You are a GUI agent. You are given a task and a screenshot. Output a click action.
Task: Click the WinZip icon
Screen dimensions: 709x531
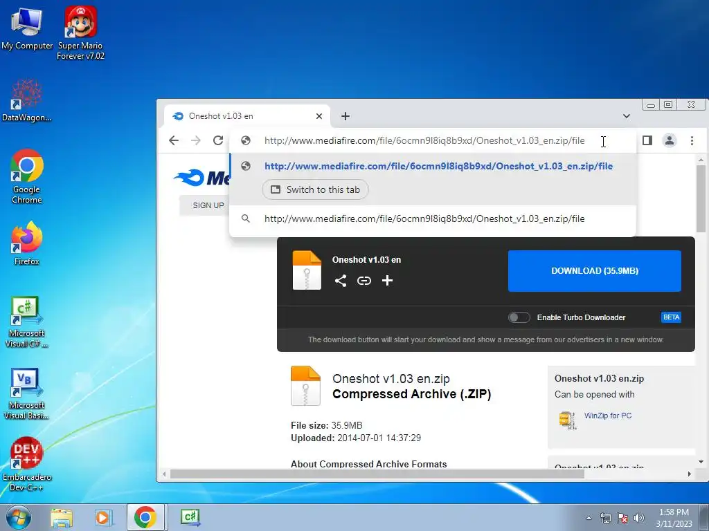(568, 420)
